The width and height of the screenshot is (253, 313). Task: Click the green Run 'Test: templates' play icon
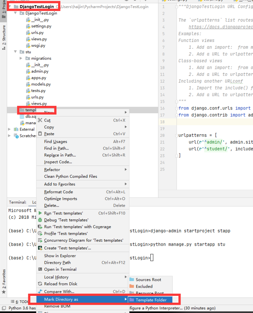(x=40, y=213)
